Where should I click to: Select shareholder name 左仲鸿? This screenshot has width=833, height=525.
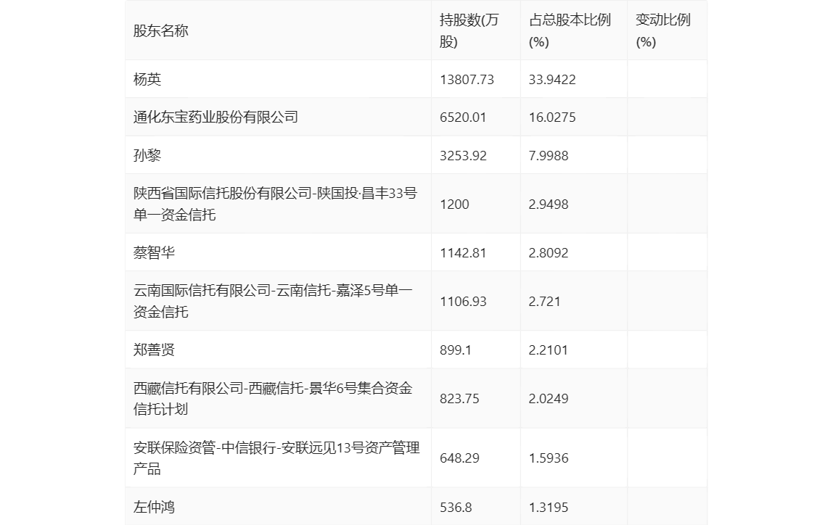[x=154, y=507]
